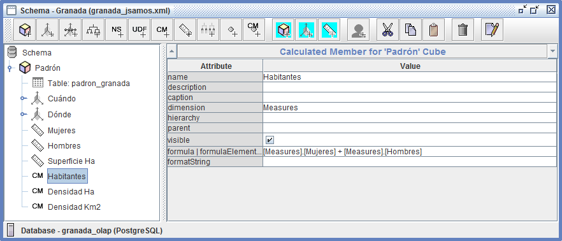
Task: Click the empty caption value field
Action: [x=410, y=97]
